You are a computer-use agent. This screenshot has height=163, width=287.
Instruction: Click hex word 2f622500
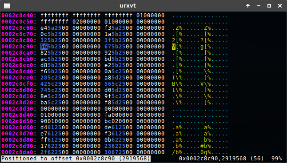tap(55, 152)
